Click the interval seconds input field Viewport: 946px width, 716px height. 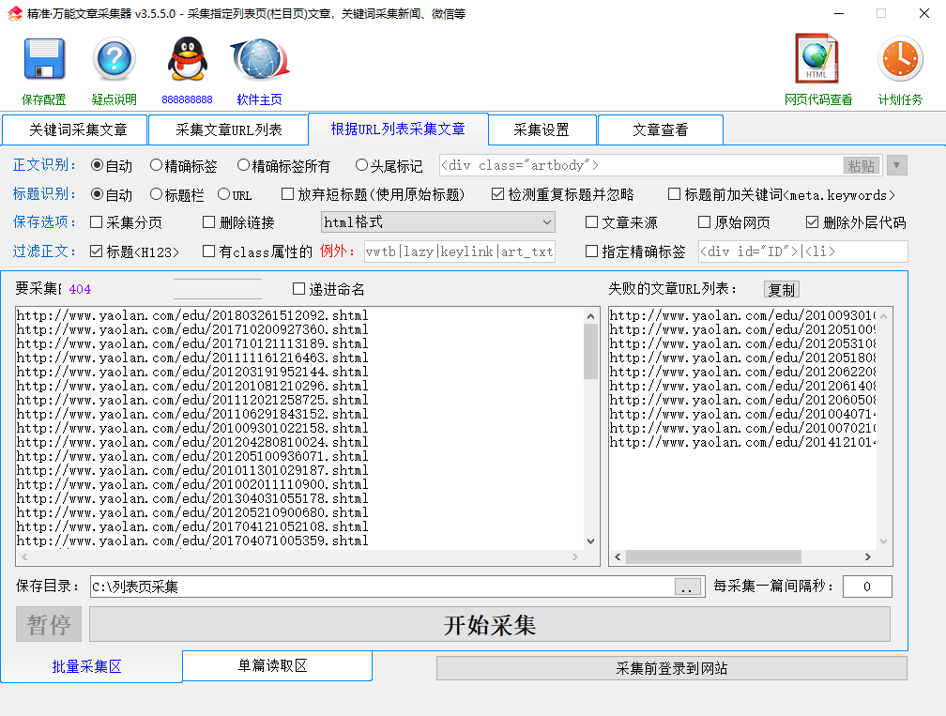tap(866, 586)
